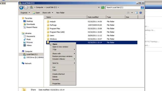
Task: Click the DVD Drive (D:) icon
Action: tap(25, 57)
